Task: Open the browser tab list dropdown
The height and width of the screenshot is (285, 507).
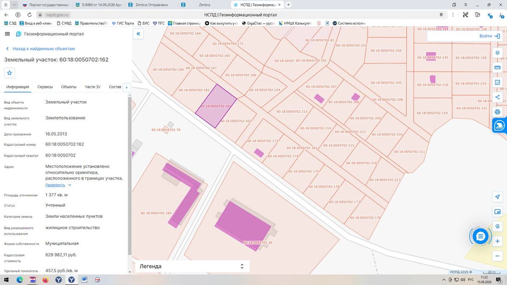Action: 15,5
